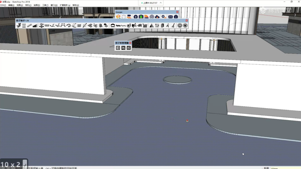Click the building block with arrow tool
The height and width of the screenshot is (169, 301).
(x=101, y=26)
